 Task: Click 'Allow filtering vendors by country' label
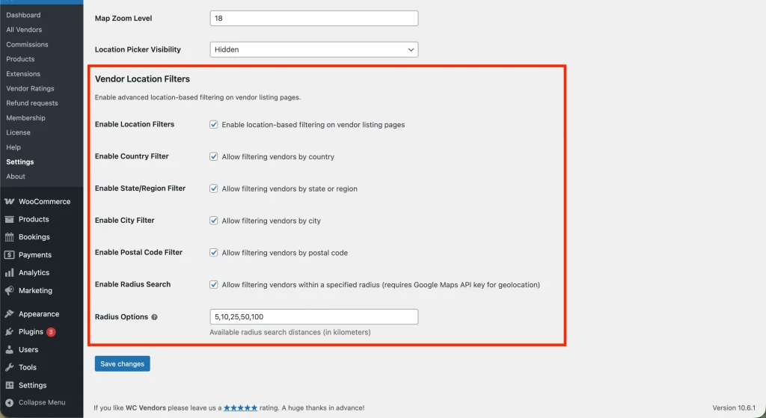(x=278, y=157)
